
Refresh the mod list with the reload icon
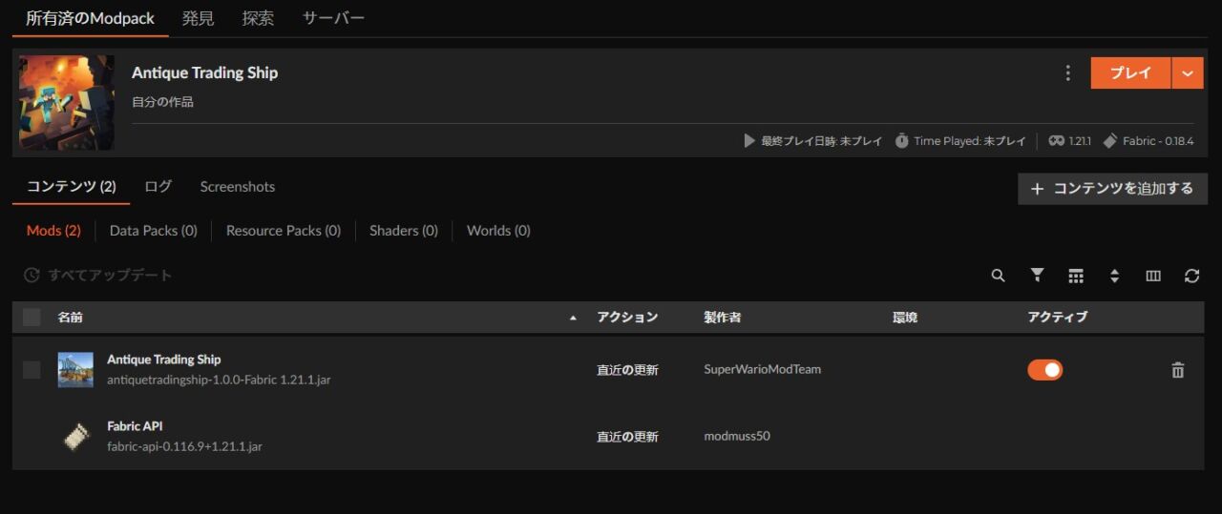pyautogui.click(x=1191, y=276)
